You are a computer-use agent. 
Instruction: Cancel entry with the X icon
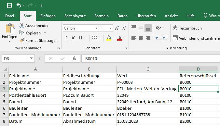pos(51,58)
